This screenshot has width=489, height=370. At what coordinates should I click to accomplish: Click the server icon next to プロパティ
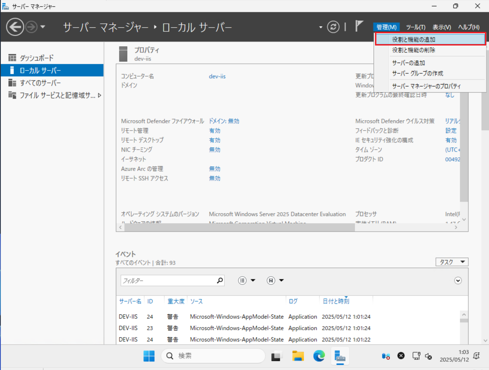coord(123,54)
